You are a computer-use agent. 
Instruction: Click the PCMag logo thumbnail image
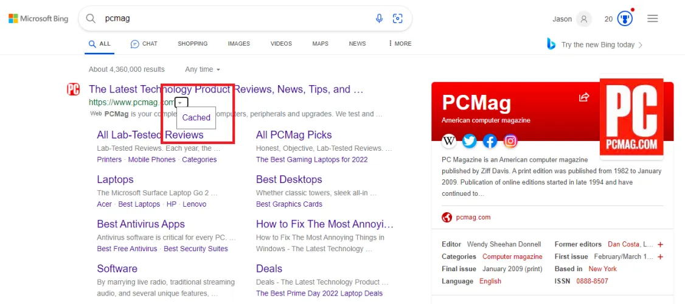pos(631,117)
